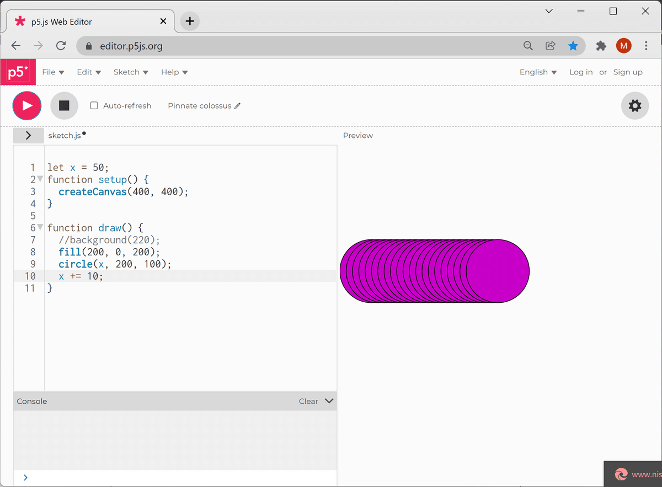Open a new browser tab
This screenshot has width=662, height=487.
(190, 22)
